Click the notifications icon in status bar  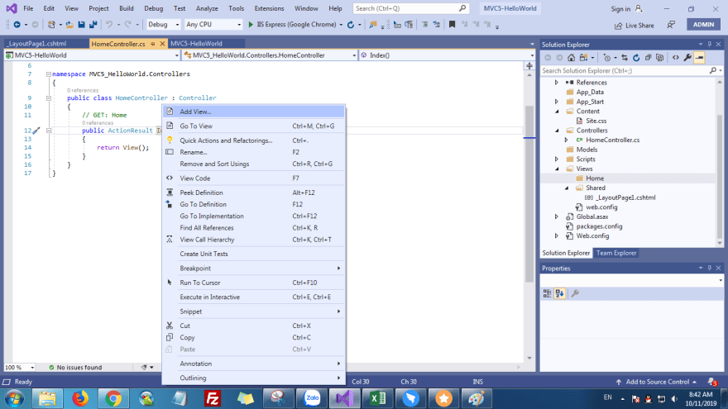(712, 382)
